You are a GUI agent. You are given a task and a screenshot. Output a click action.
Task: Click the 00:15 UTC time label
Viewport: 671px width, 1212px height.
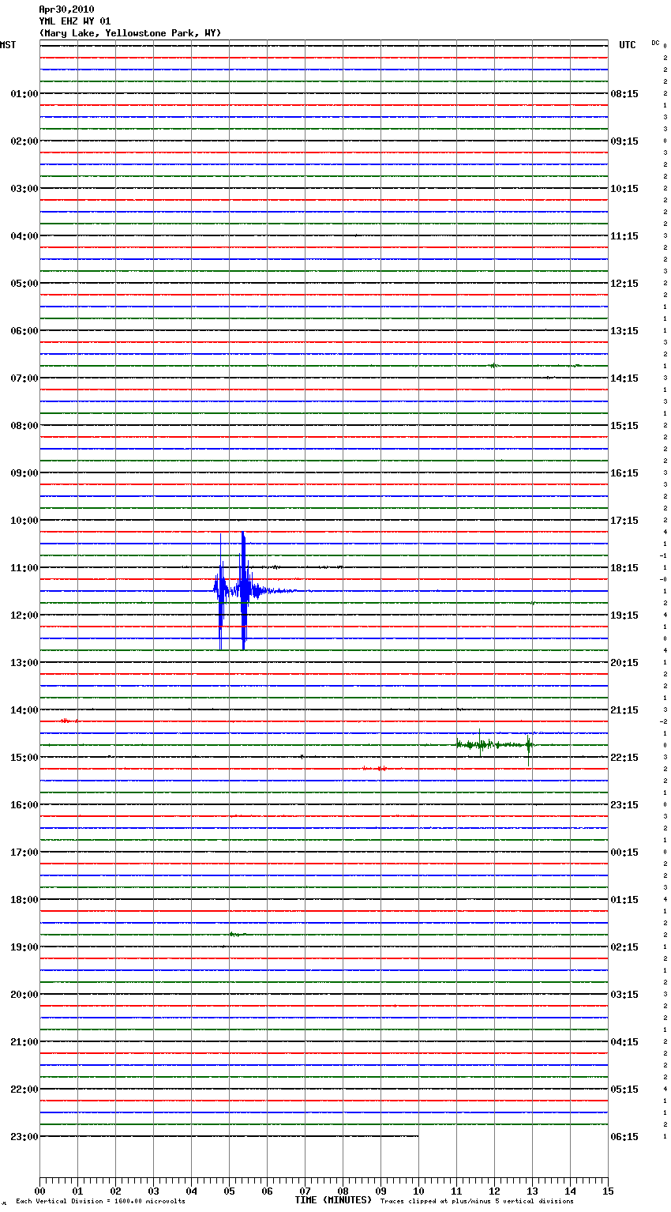point(624,853)
